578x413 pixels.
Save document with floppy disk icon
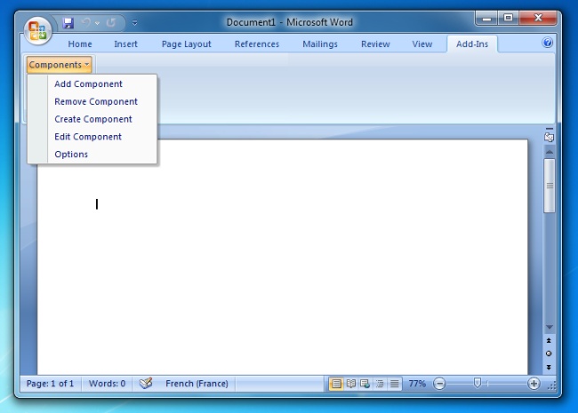pos(68,23)
